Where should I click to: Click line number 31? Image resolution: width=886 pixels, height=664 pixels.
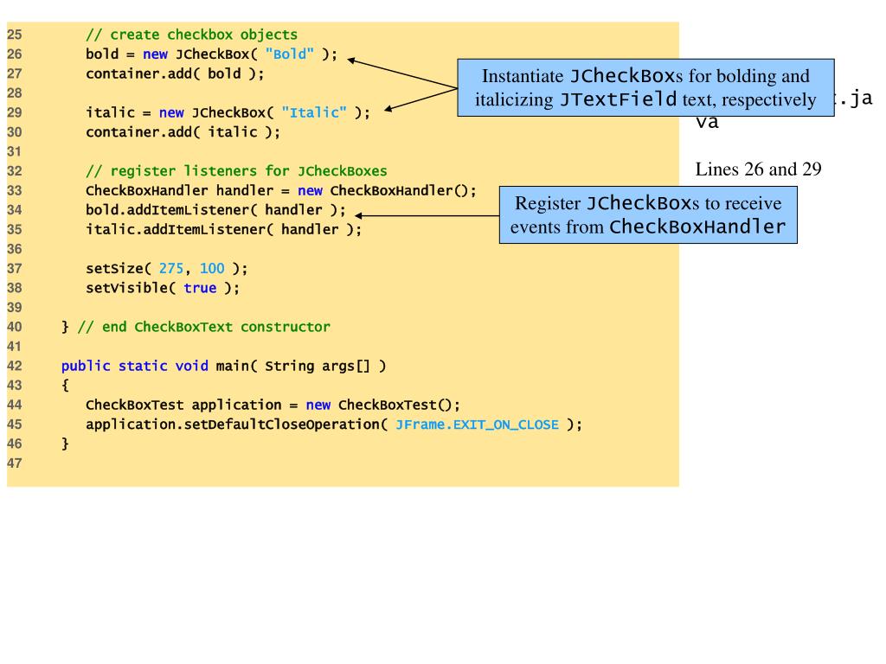tap(14, 152)
